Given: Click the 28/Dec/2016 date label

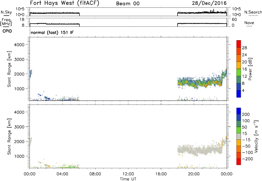Looking at the screenshot, I should (x=209, y=3).
